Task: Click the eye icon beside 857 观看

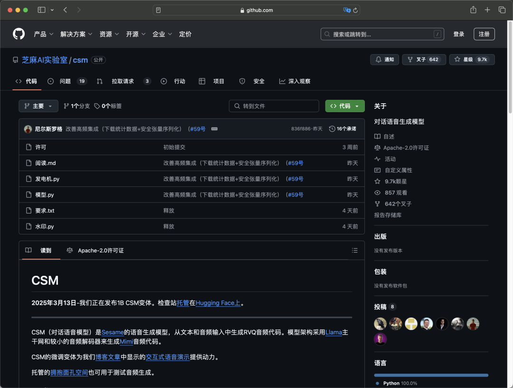Action: click(377, 193)
